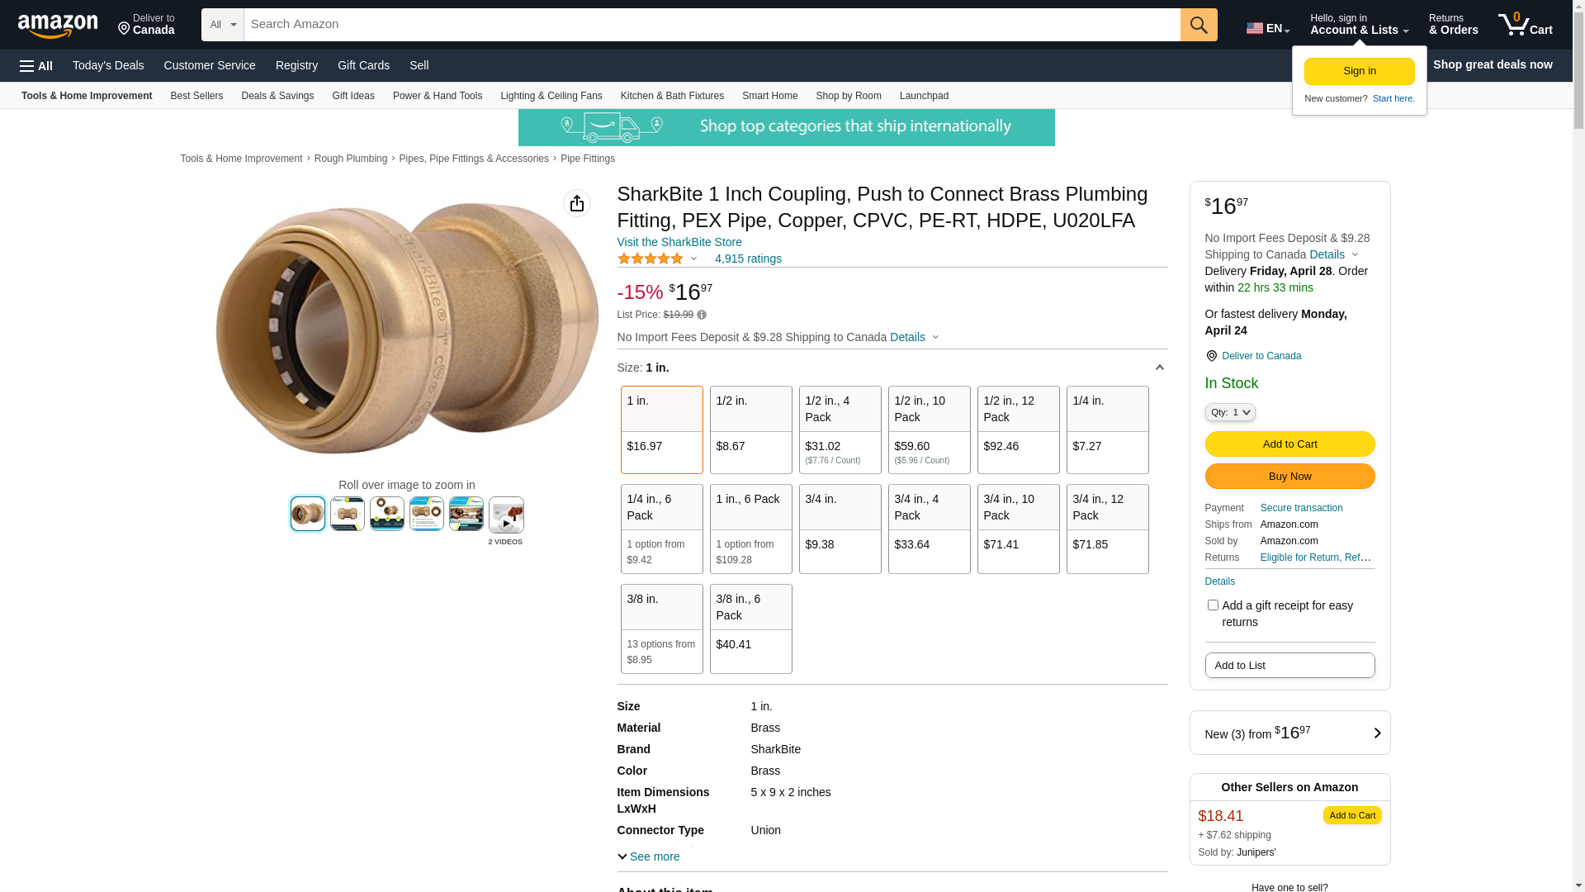Open the five-star rating breakdown popover

(658, 259)
